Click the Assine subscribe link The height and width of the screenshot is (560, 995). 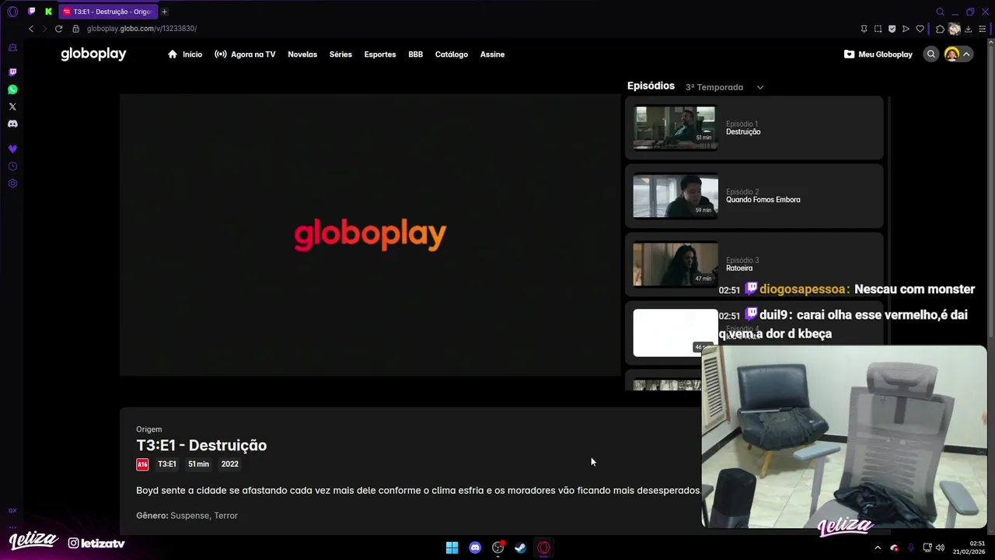(492, 54)
